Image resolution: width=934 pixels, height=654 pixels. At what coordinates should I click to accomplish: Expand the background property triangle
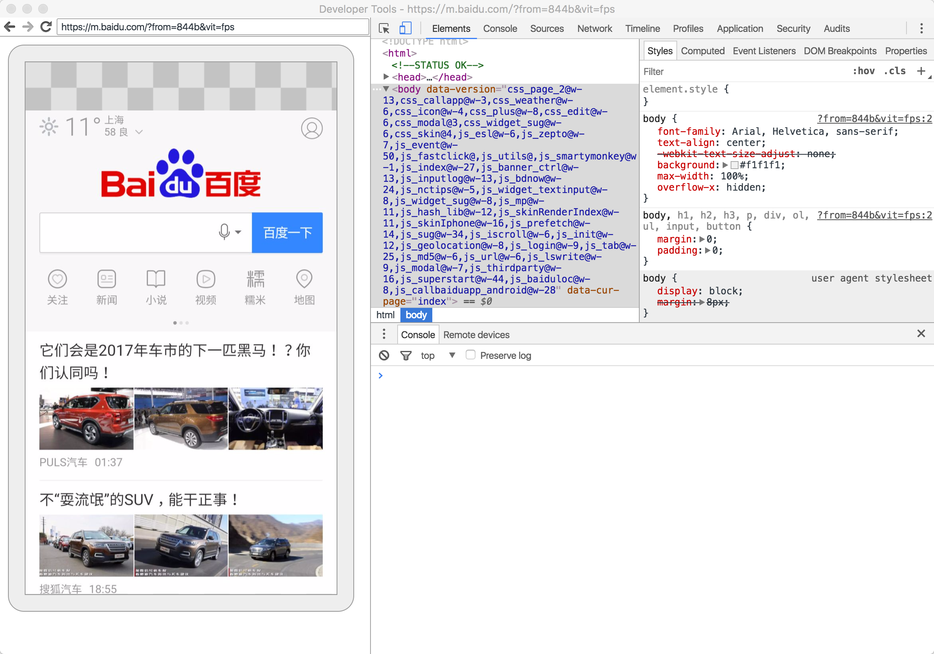(725, 165)
